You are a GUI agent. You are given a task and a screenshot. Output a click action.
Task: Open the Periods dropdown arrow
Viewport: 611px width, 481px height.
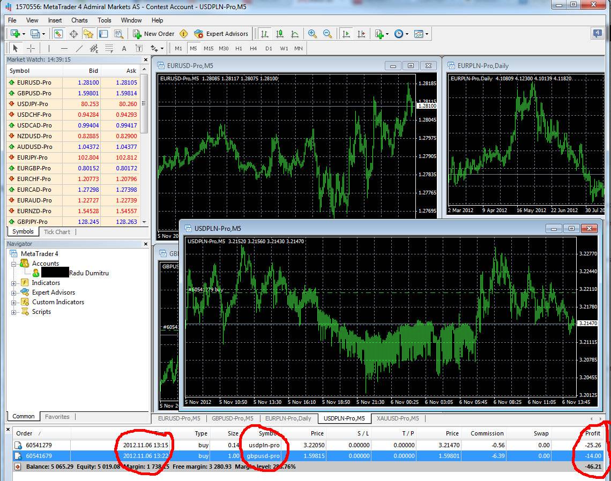coord(407,34)
